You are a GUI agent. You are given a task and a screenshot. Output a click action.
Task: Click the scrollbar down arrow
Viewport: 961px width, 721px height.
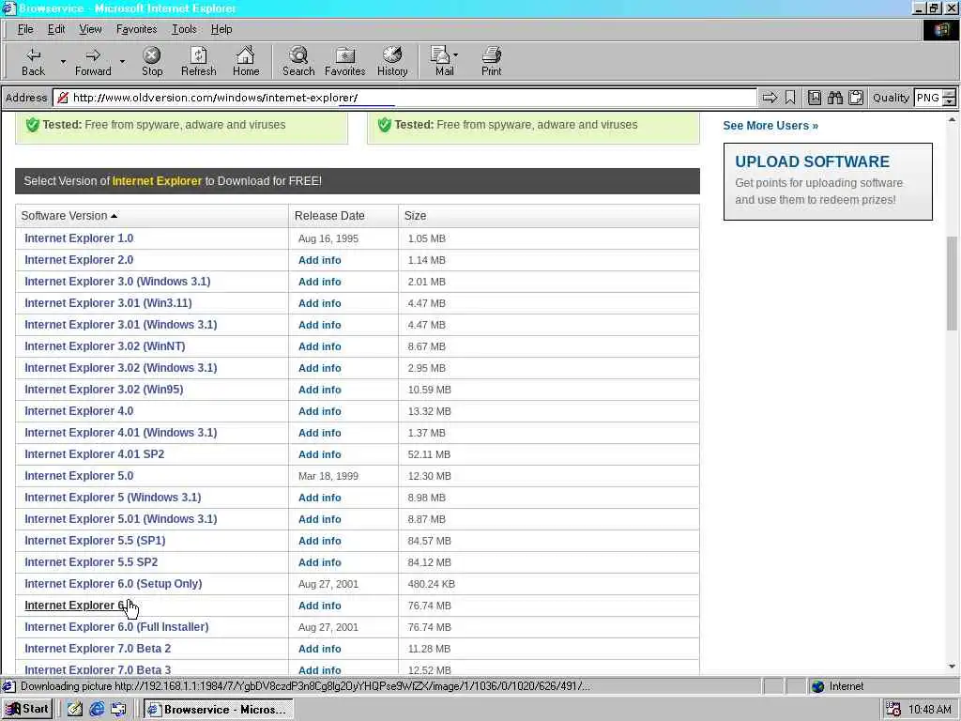pos(952,667)
